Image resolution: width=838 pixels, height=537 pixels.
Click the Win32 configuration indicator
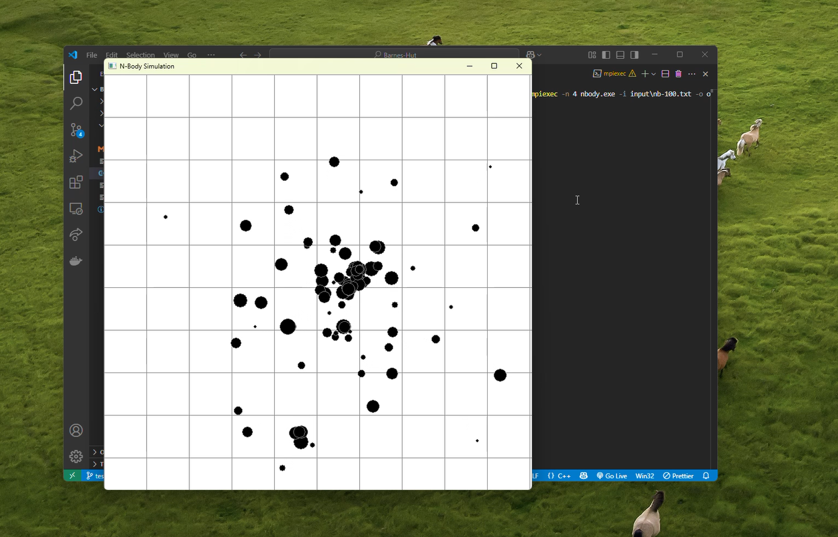(x=645, y=476)
